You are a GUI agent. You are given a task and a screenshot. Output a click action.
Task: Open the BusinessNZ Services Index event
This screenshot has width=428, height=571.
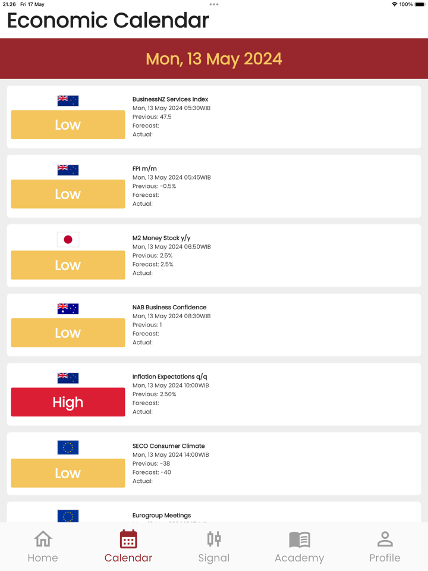point(170,99)
